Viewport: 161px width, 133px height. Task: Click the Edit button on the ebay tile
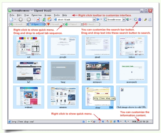[x=111, y=107]
